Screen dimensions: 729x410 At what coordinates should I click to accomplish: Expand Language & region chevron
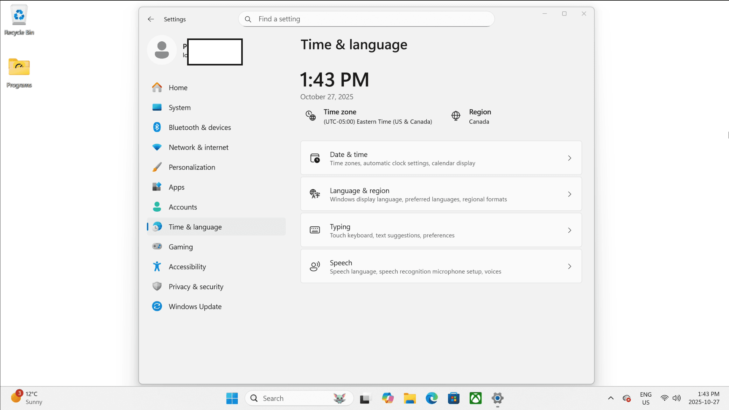[570, 194]
